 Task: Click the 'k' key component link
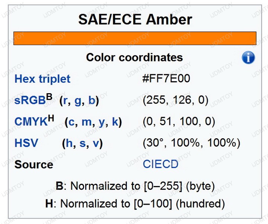[x=115, y=122]
